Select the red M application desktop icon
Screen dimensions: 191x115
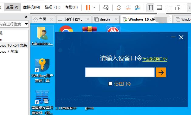click(x=113, y=29)
